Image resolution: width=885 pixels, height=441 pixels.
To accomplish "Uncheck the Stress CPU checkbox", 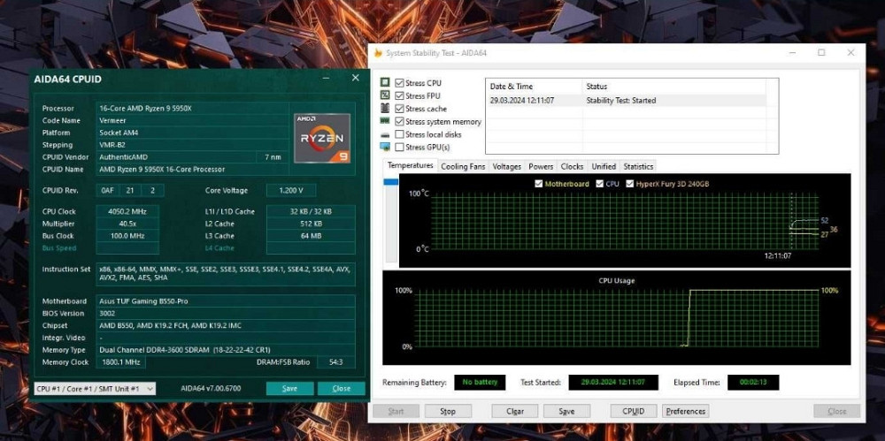I will point(400,83).
